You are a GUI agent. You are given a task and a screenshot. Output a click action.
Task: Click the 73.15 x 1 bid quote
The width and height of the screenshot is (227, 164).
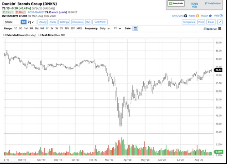pos(8,12)
